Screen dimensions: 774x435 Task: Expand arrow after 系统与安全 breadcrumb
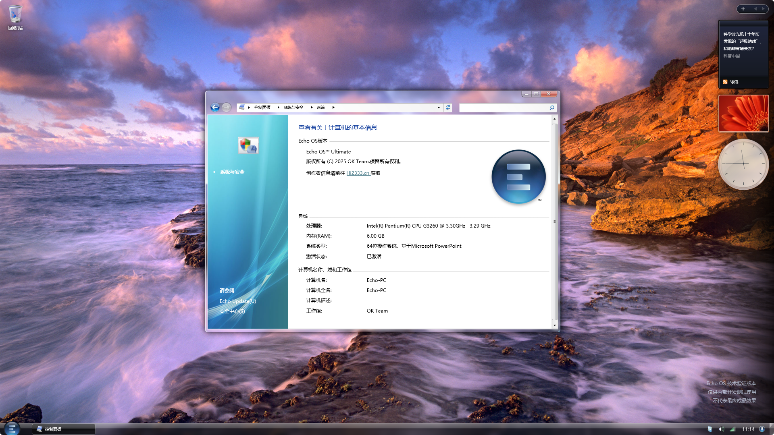[x=312, y=108]
